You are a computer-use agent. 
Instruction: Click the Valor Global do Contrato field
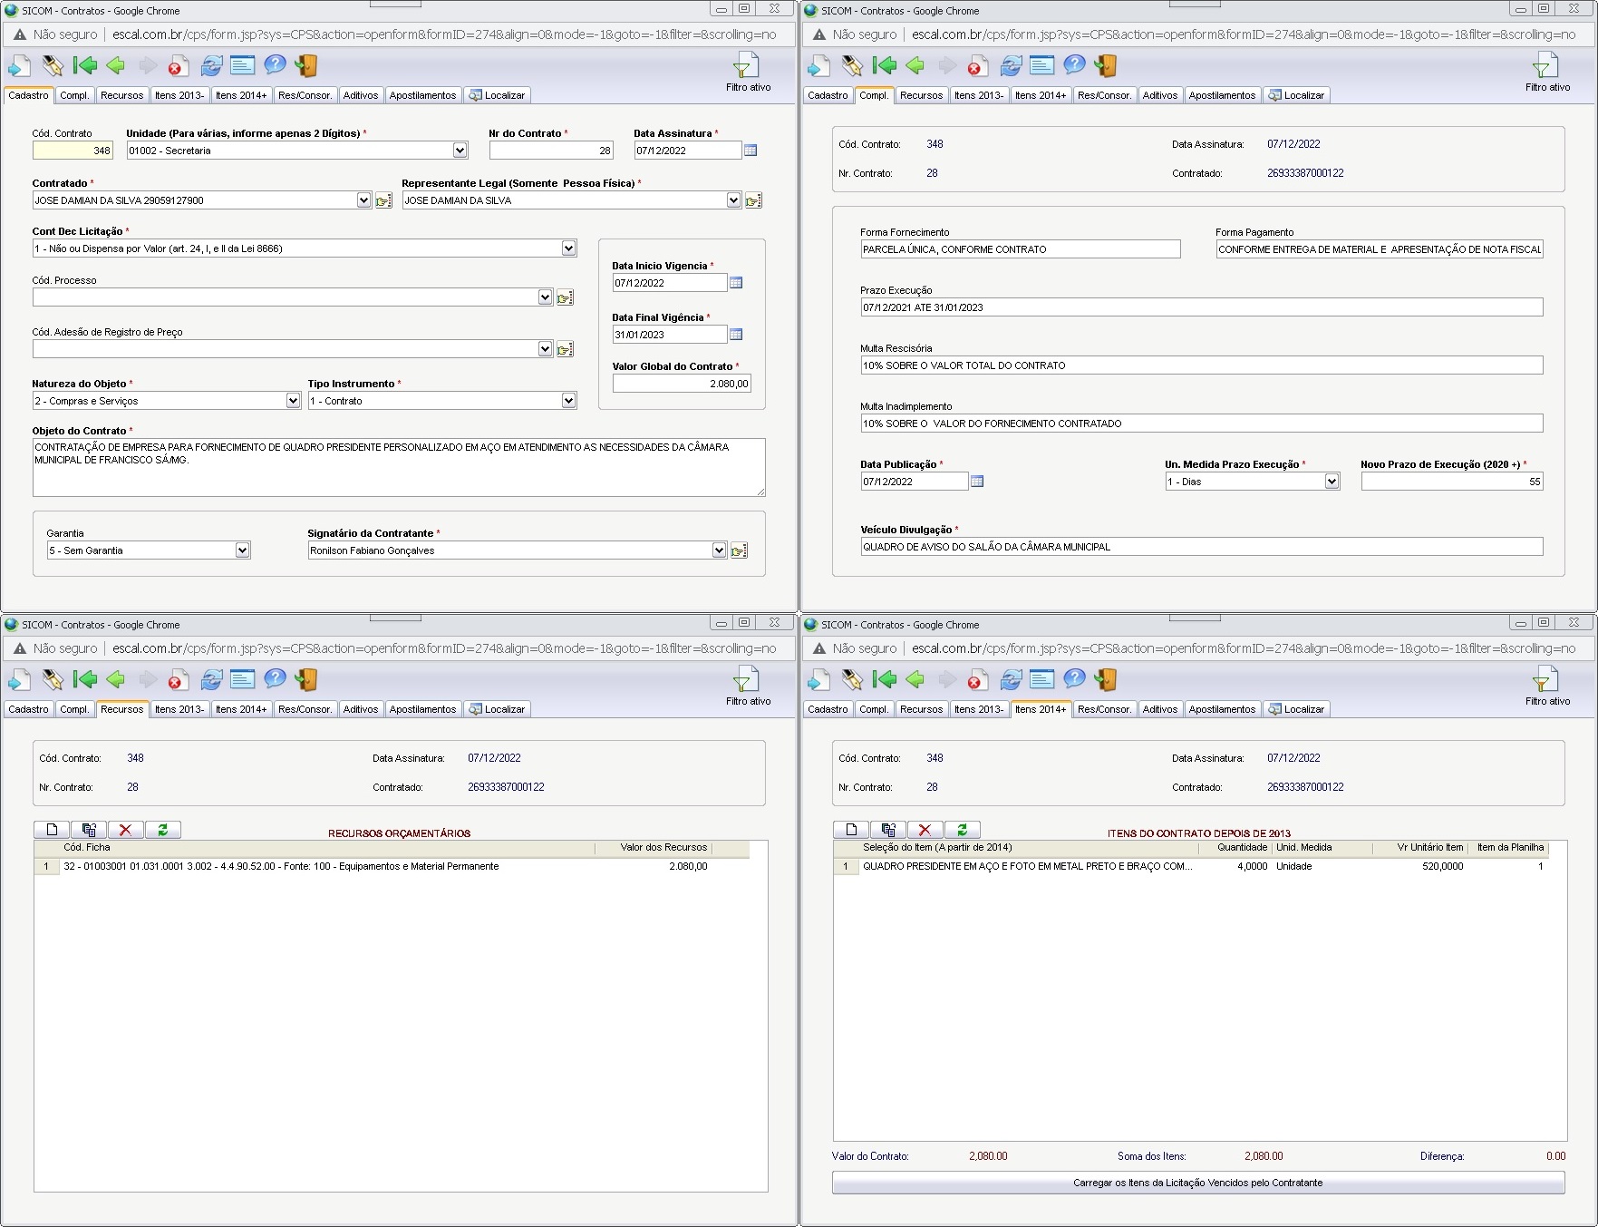682,384
